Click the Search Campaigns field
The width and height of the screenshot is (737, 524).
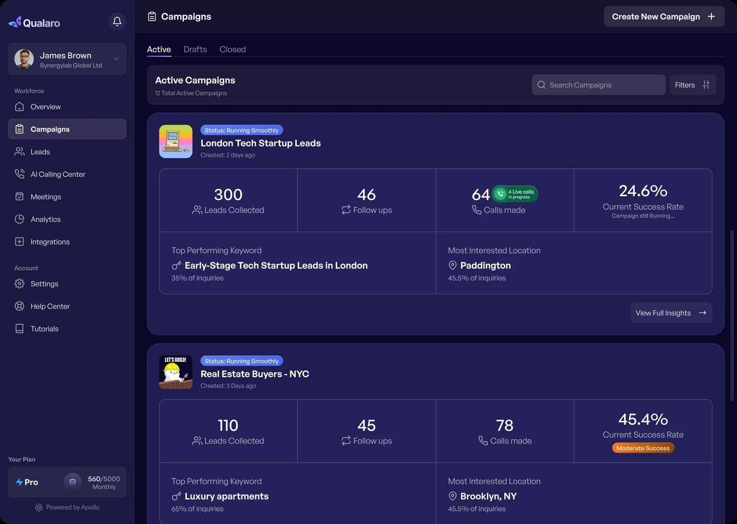tap(598, 85)
